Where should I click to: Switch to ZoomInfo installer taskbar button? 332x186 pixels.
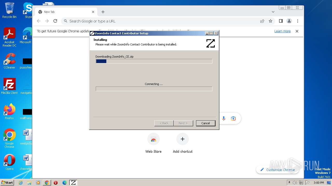[x=73, y=183]
